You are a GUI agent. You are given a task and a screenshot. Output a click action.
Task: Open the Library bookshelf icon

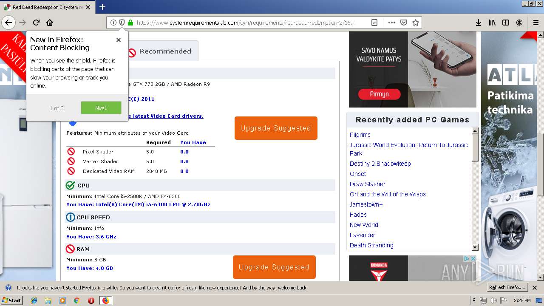point(492,23)
